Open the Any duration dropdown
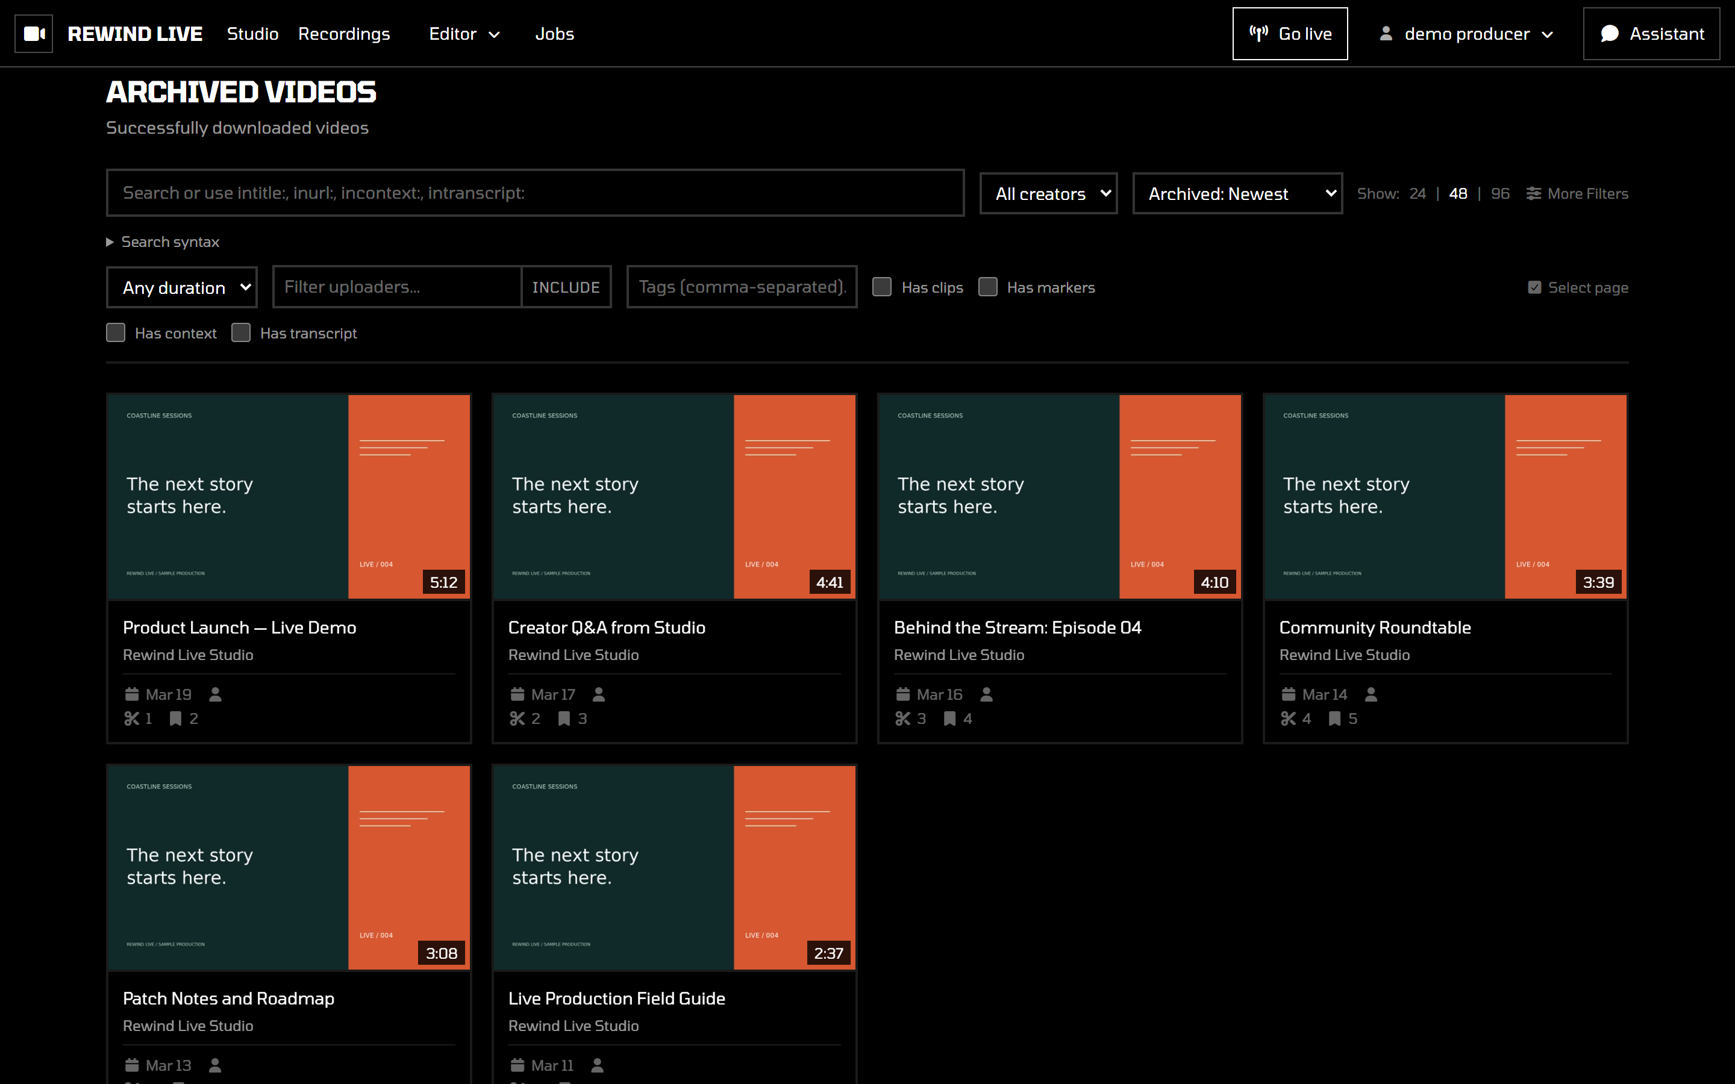1735x1084 pixels. (x=182, y=287)
